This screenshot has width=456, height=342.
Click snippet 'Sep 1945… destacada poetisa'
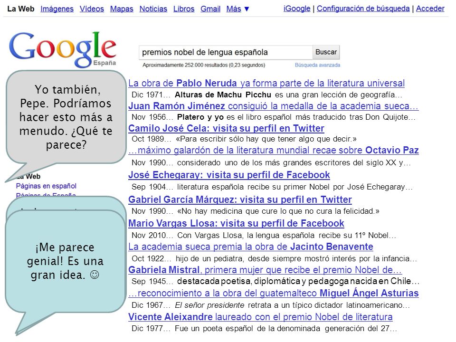275,281
